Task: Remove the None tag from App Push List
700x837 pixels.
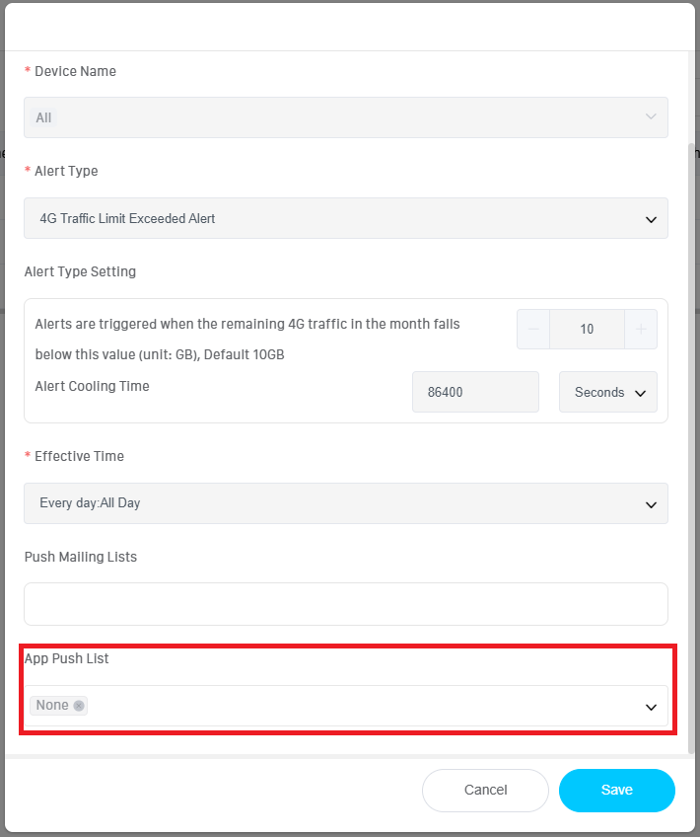Action: [x=79, y=706]
